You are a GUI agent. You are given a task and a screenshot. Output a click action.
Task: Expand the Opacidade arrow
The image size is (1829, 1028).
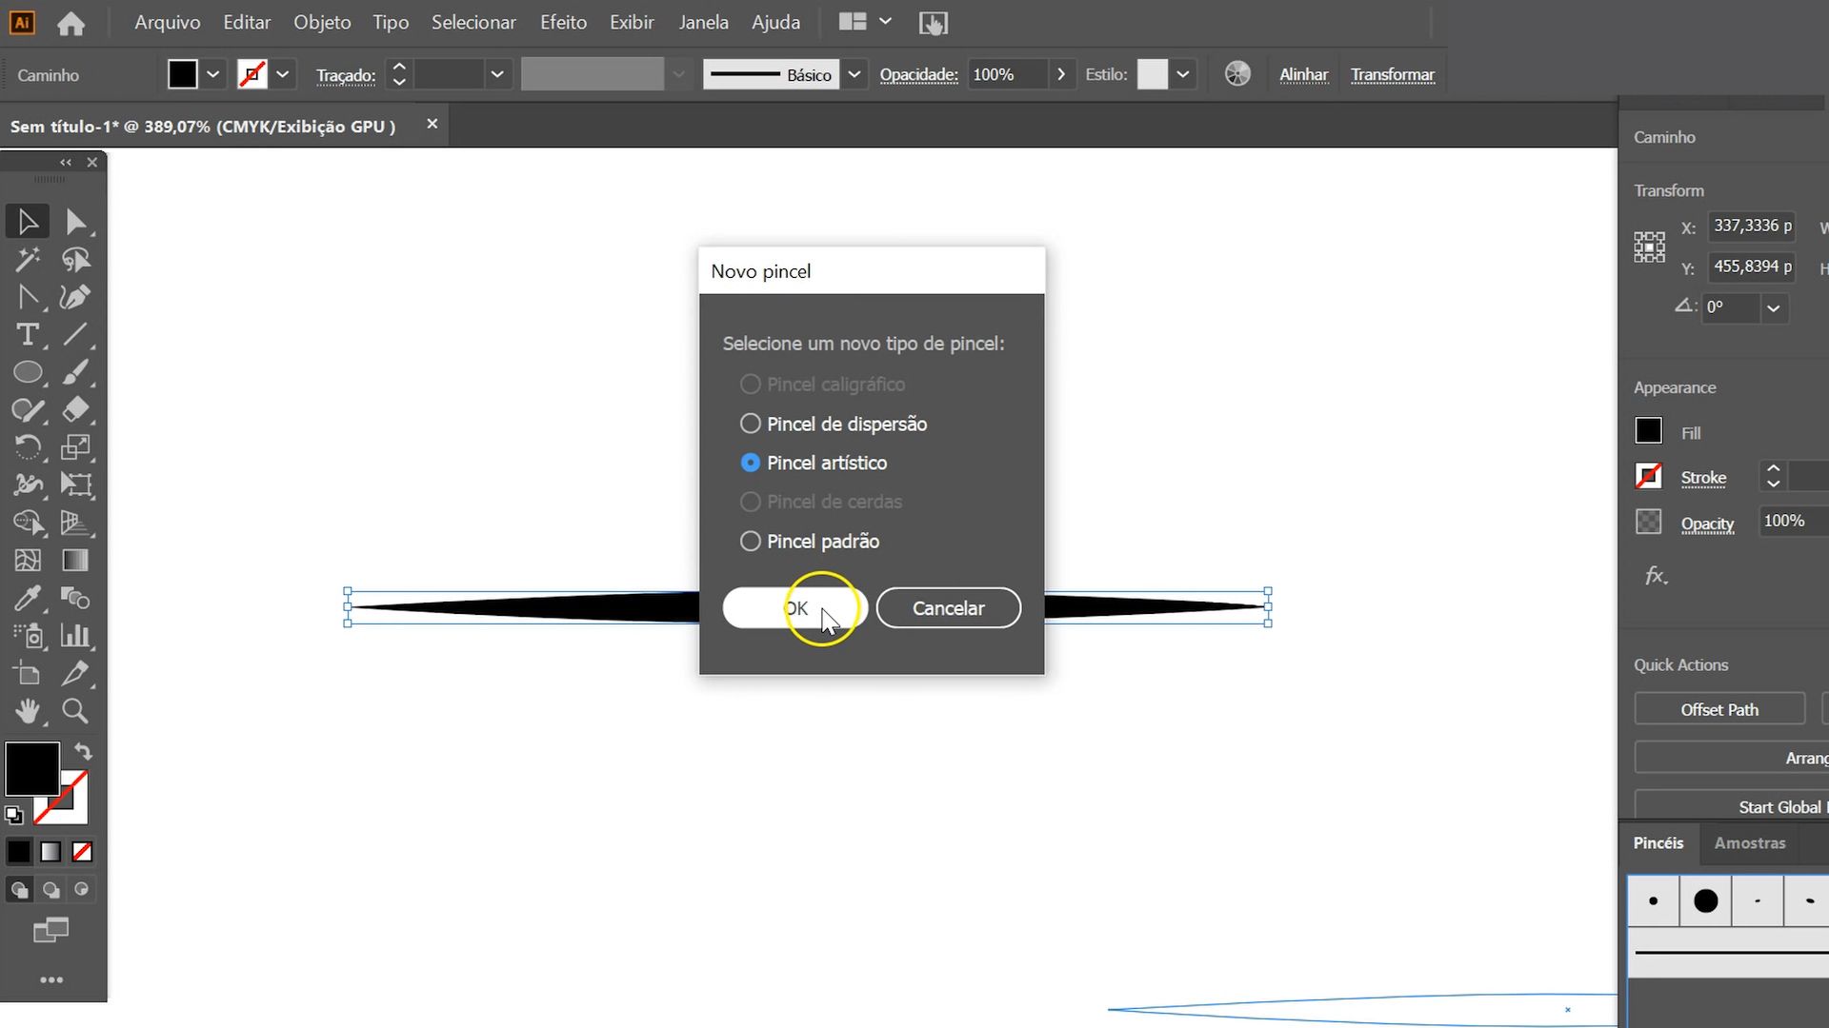pyautogui.click(x=1061, y=74)
